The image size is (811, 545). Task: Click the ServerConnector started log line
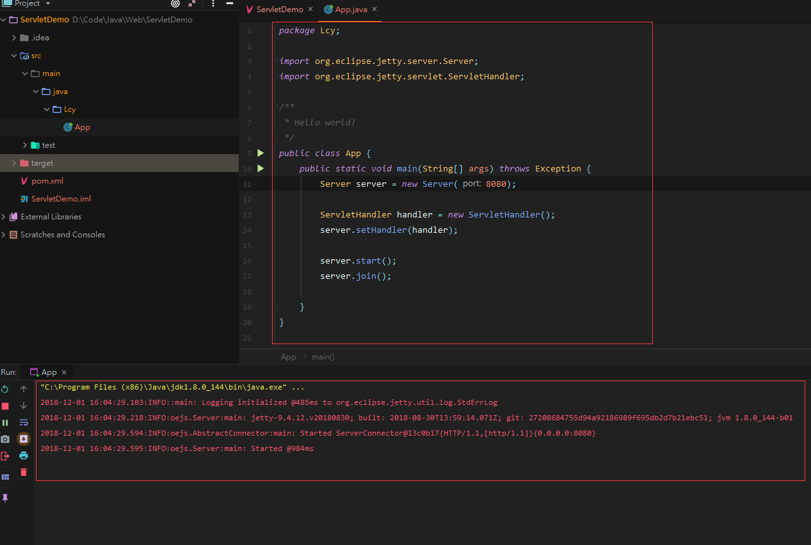pos(318,433)
